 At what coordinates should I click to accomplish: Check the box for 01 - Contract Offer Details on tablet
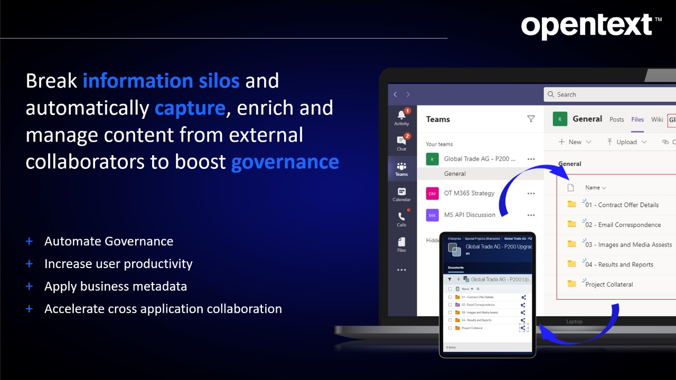click(x=450, y=297)
